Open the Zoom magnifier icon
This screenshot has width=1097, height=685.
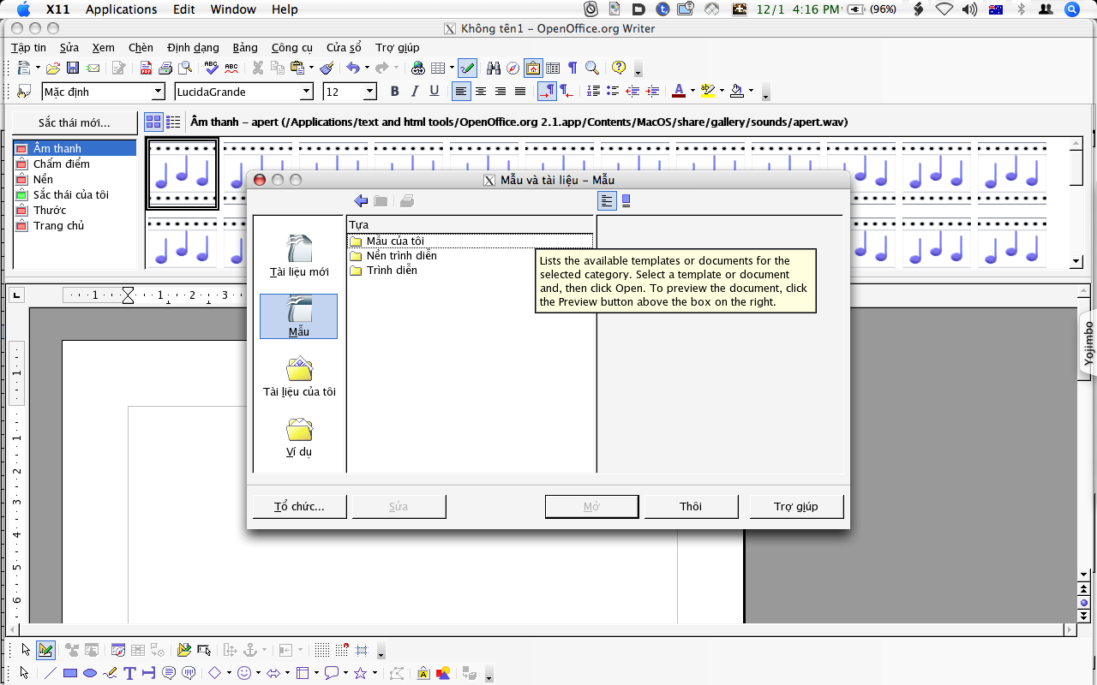pos(592,68)
